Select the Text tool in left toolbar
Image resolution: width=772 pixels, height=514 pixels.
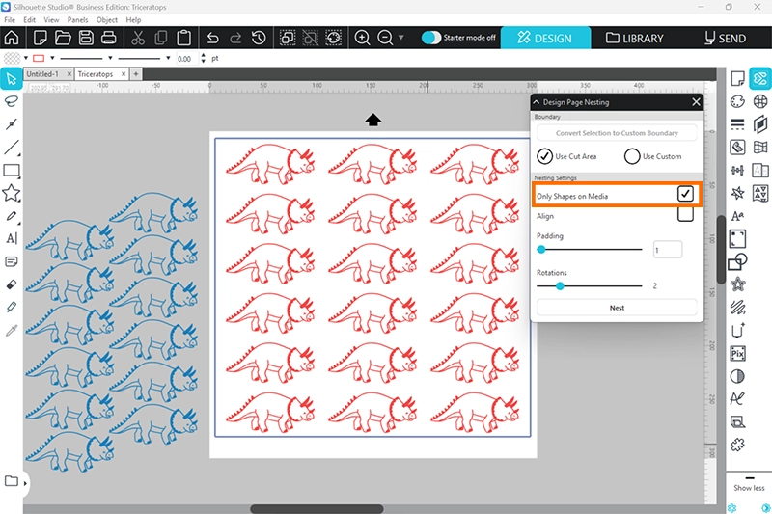click(12, 238)
